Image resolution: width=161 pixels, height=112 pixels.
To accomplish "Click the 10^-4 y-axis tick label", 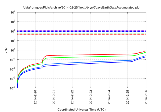I will pos(13,88).
